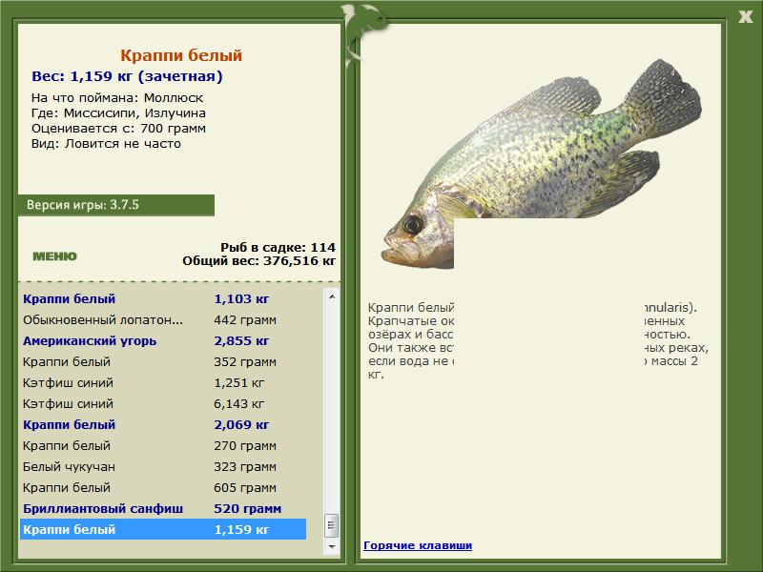The image size is (763, 572).
Task: Select the Кэтфиш синий 6,143 кг row
Action: pos(163,403)
